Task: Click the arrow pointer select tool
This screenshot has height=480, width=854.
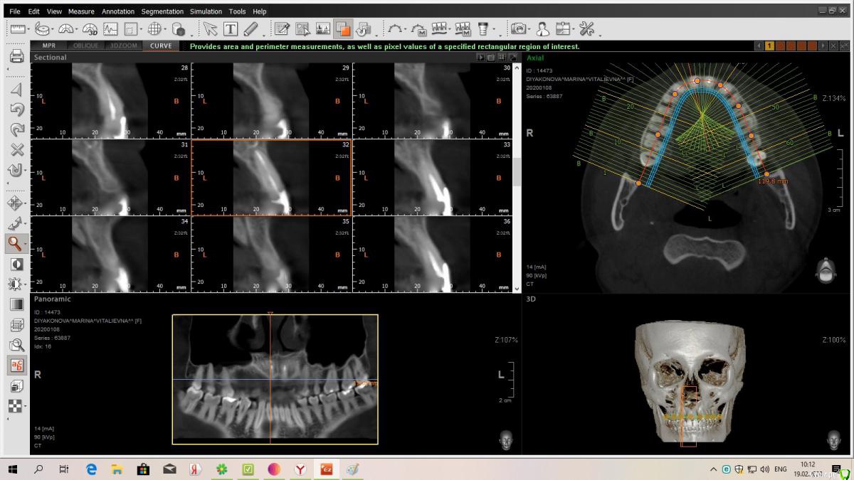Action: click(210, 29)
